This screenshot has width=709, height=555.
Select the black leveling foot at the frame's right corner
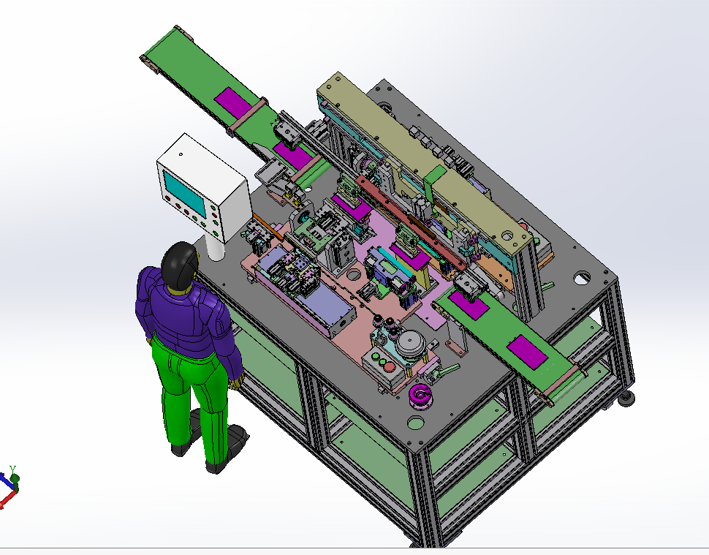tap(626, 398)
